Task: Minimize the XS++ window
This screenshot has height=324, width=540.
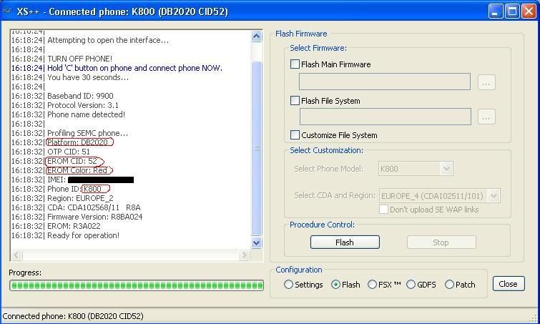Action: click(x=495, y=11)
